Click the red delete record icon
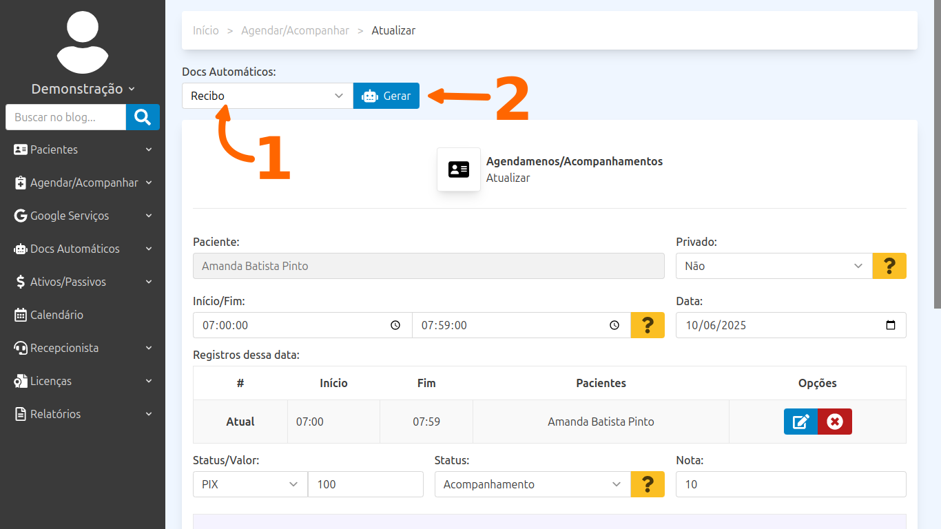 click(835, 422)
